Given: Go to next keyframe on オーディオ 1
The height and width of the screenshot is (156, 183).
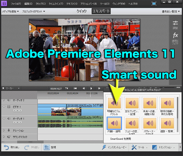Looking at the screenshot, I should pos(20,122).
